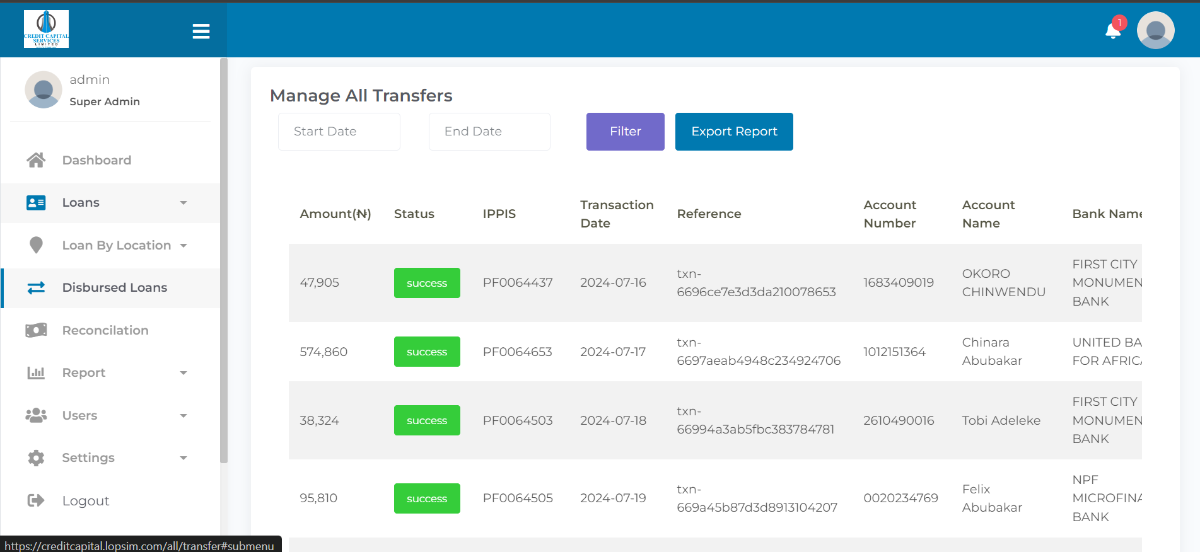Focus the Start Date input field
The height and width of the screenshot is (552, 1200).
[339, 132]
